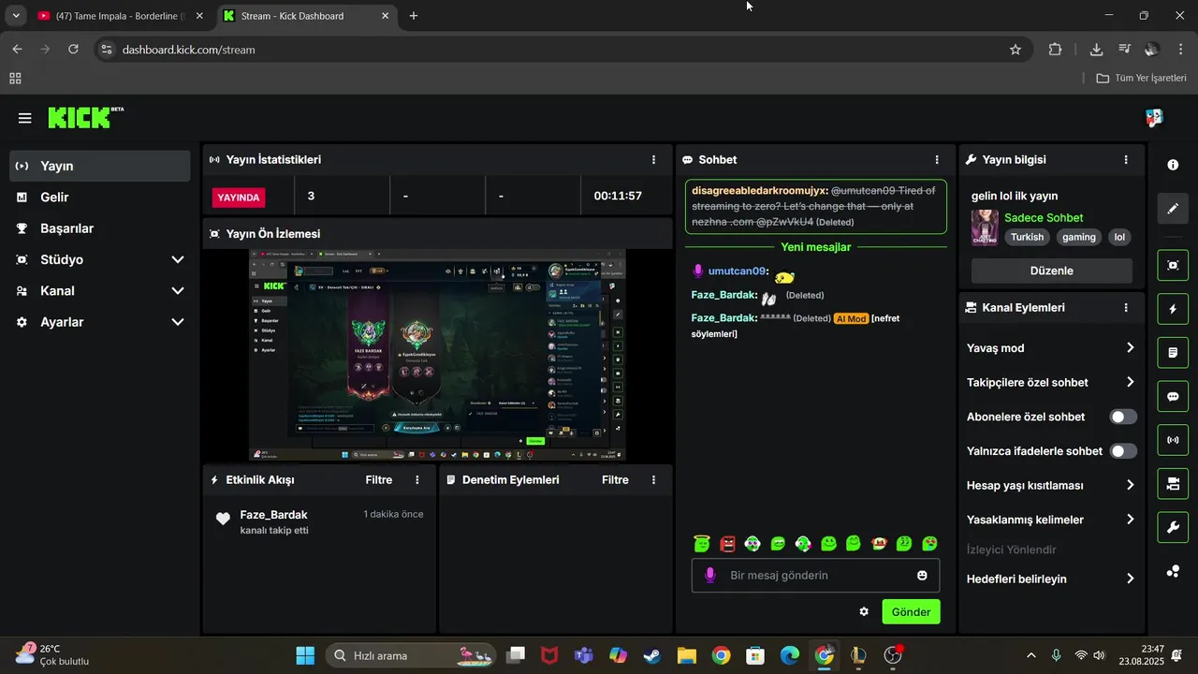1198x674 pixels.
Task: Send the message with the Gönder button
Action: pyautogui.click(x=911, y=612)
